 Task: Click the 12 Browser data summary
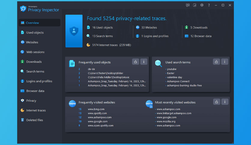(x=198, y=36)
